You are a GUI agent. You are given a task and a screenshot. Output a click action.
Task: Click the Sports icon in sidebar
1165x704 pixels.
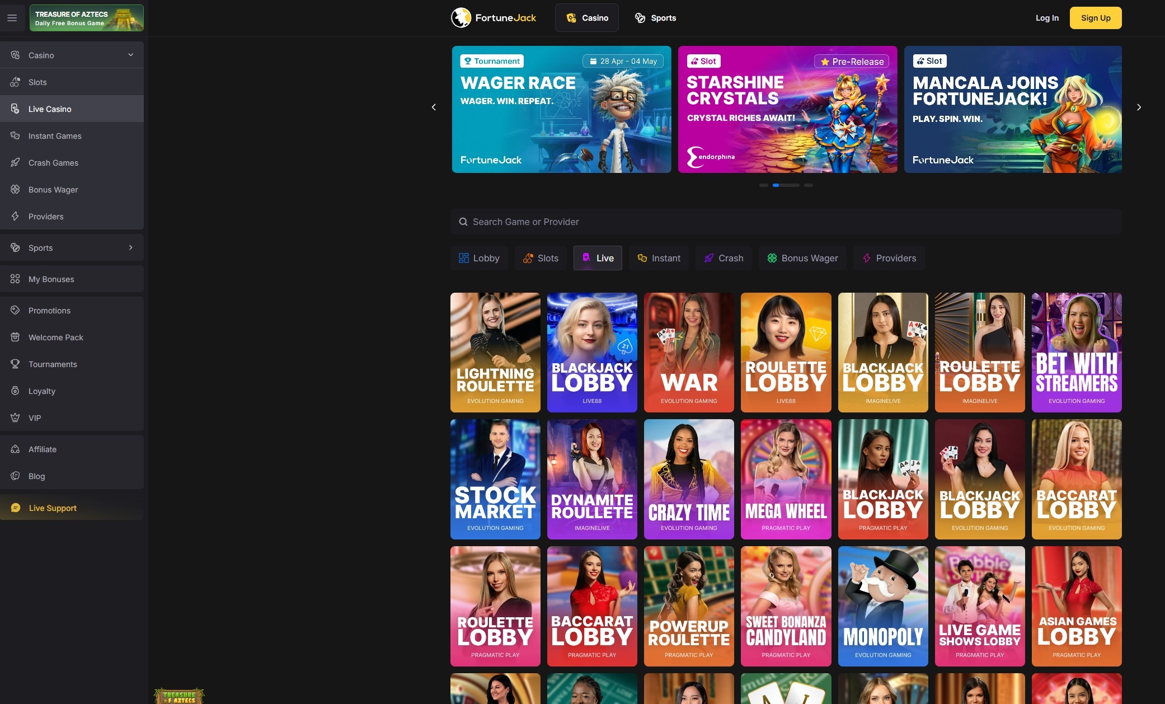(x=15, y=248)
